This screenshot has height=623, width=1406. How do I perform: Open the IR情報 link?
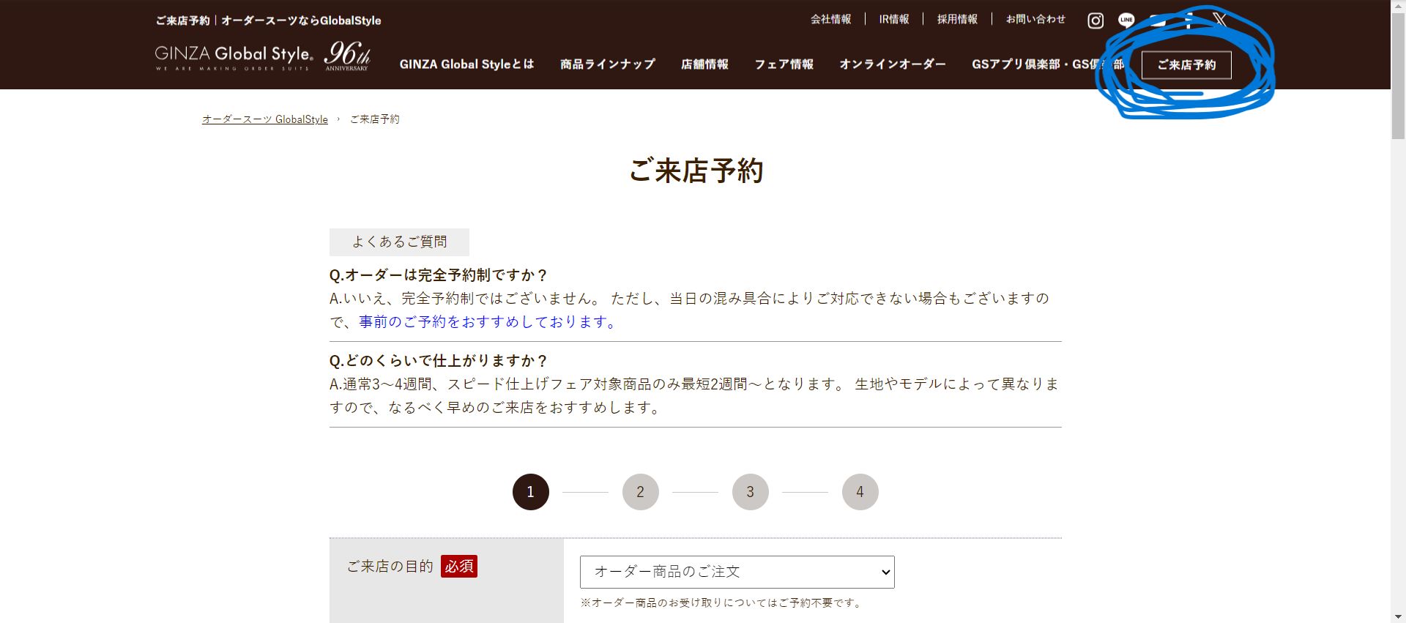(893, 20)
